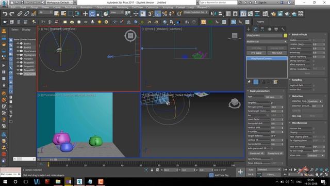Select the Unlink Selection tool
This screenshot has width=330, height=186.
pos(27,14)
